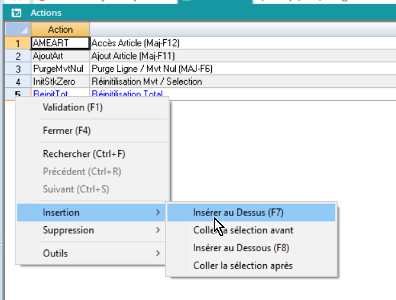Choose Validation (F1) from context menu
396x300 pixels.
[x=73, y=108]
